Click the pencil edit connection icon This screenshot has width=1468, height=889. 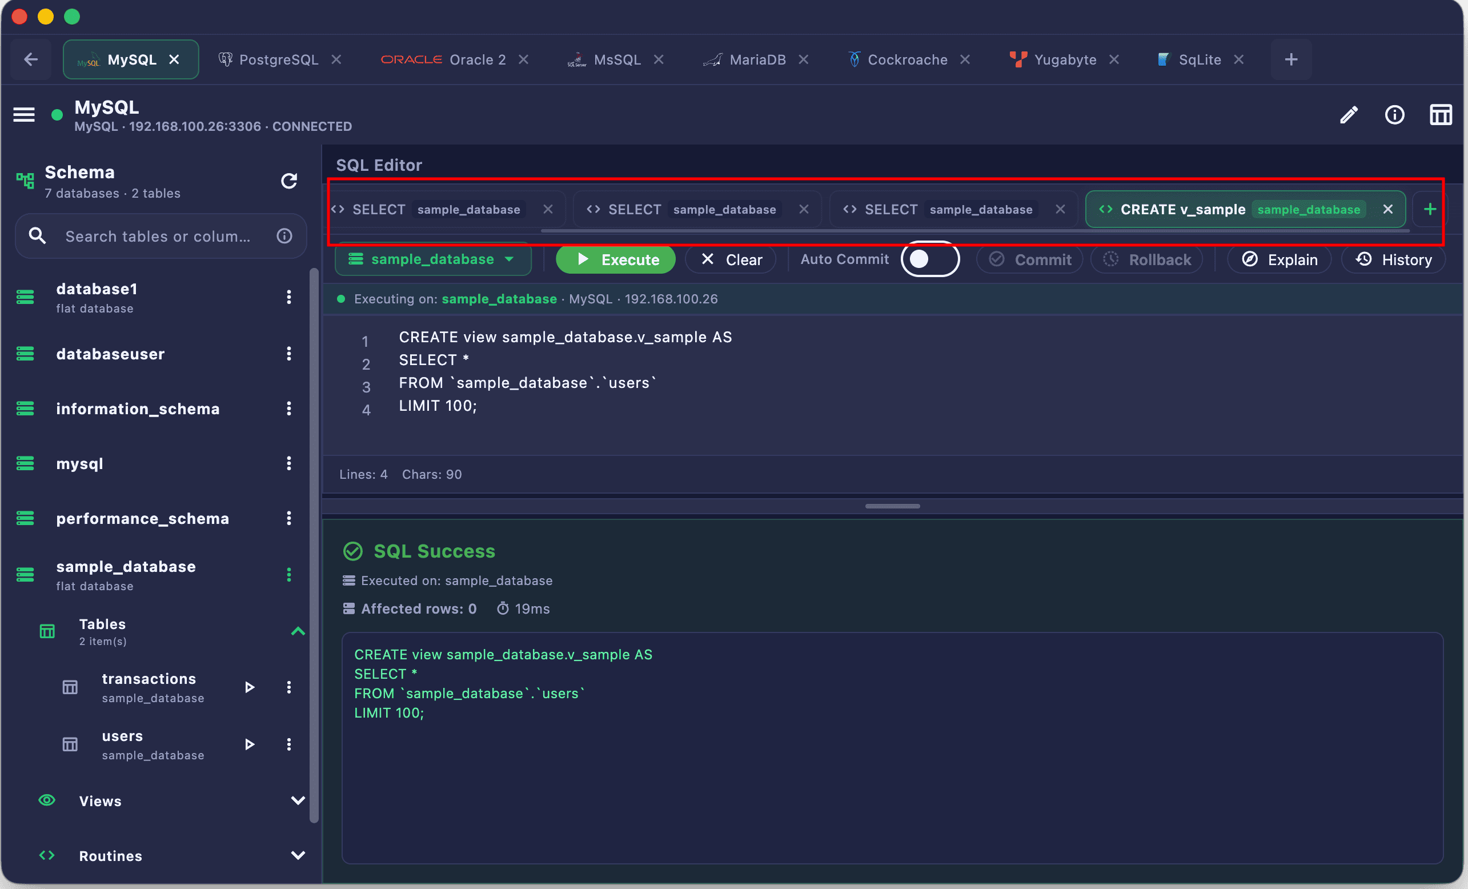point(1349,115)
